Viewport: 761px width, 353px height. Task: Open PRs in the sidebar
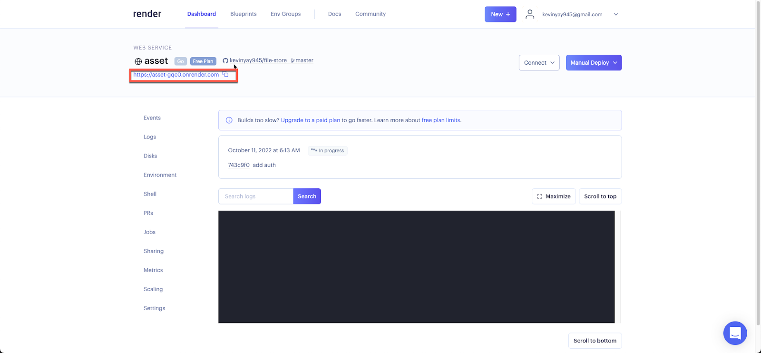(148, 213)
